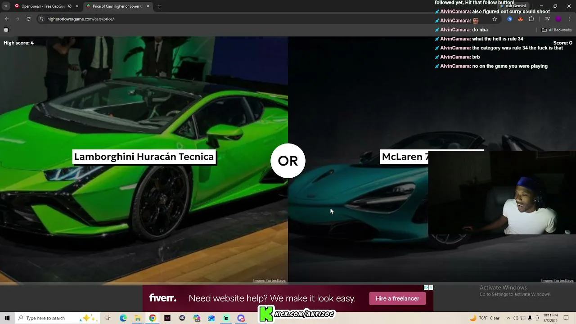The height and width of the screenshot is (324, 576).
Task: Bookmark this page with the star icon
Action: [x=495, y=19]
